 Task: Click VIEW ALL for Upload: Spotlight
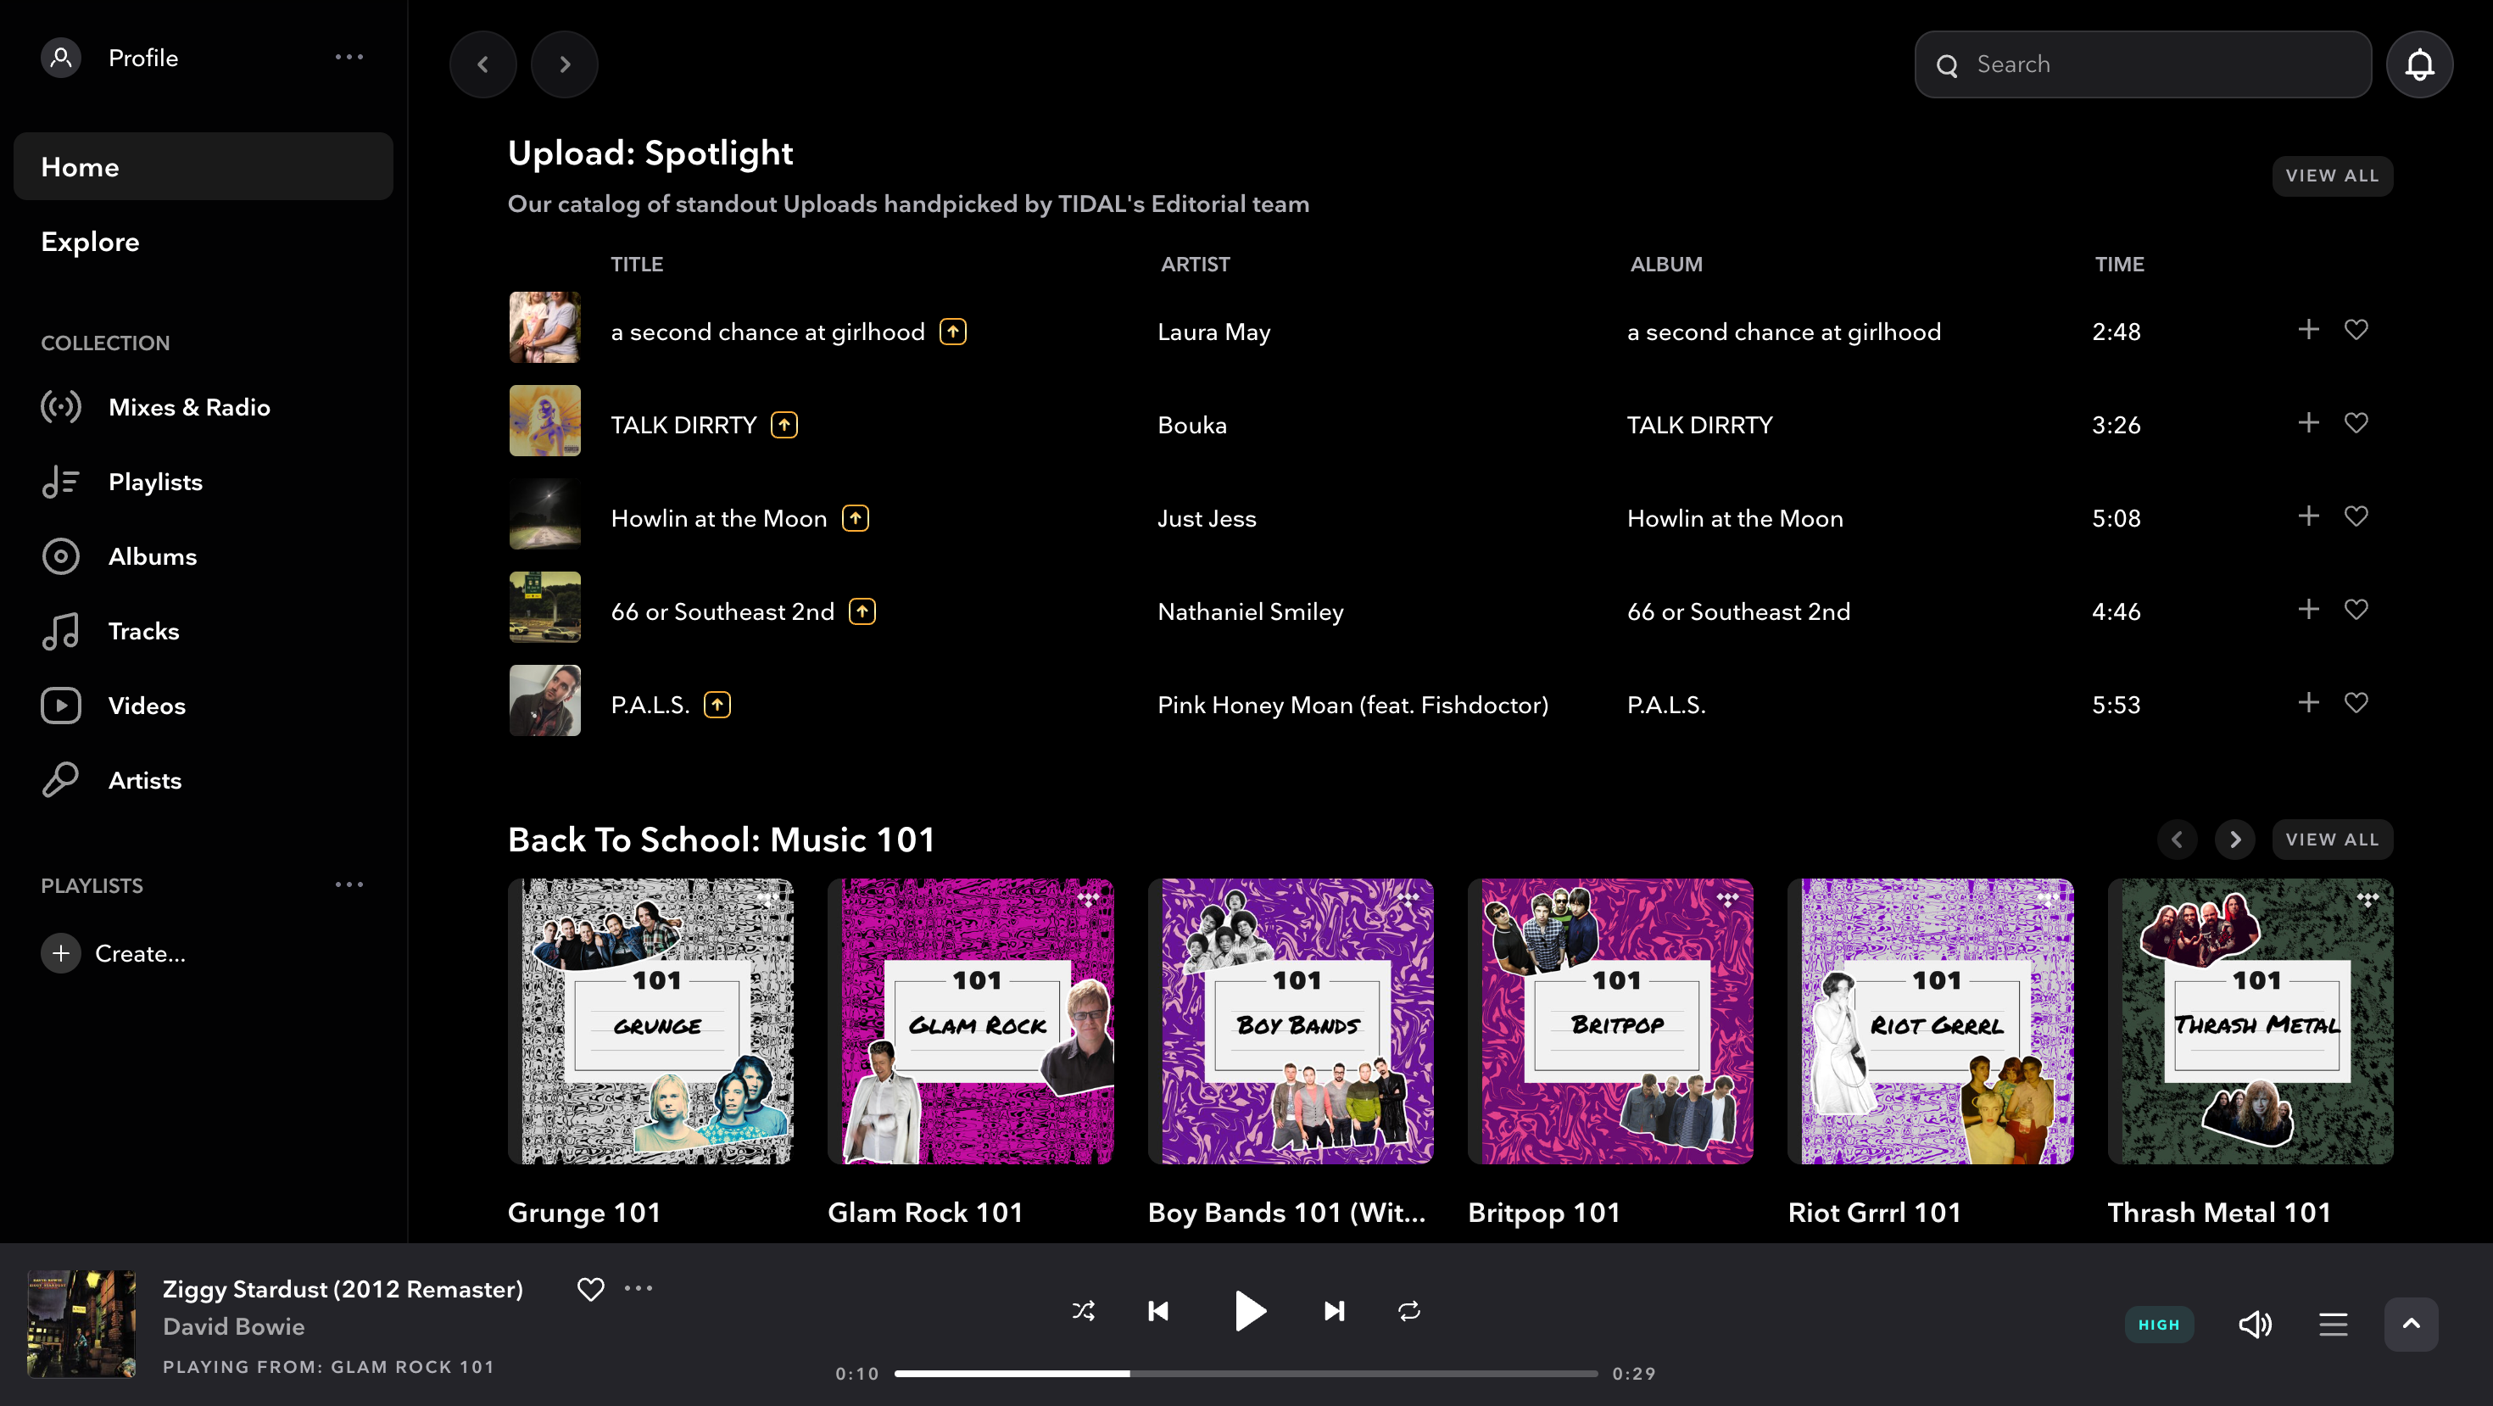click(2333, 176)
